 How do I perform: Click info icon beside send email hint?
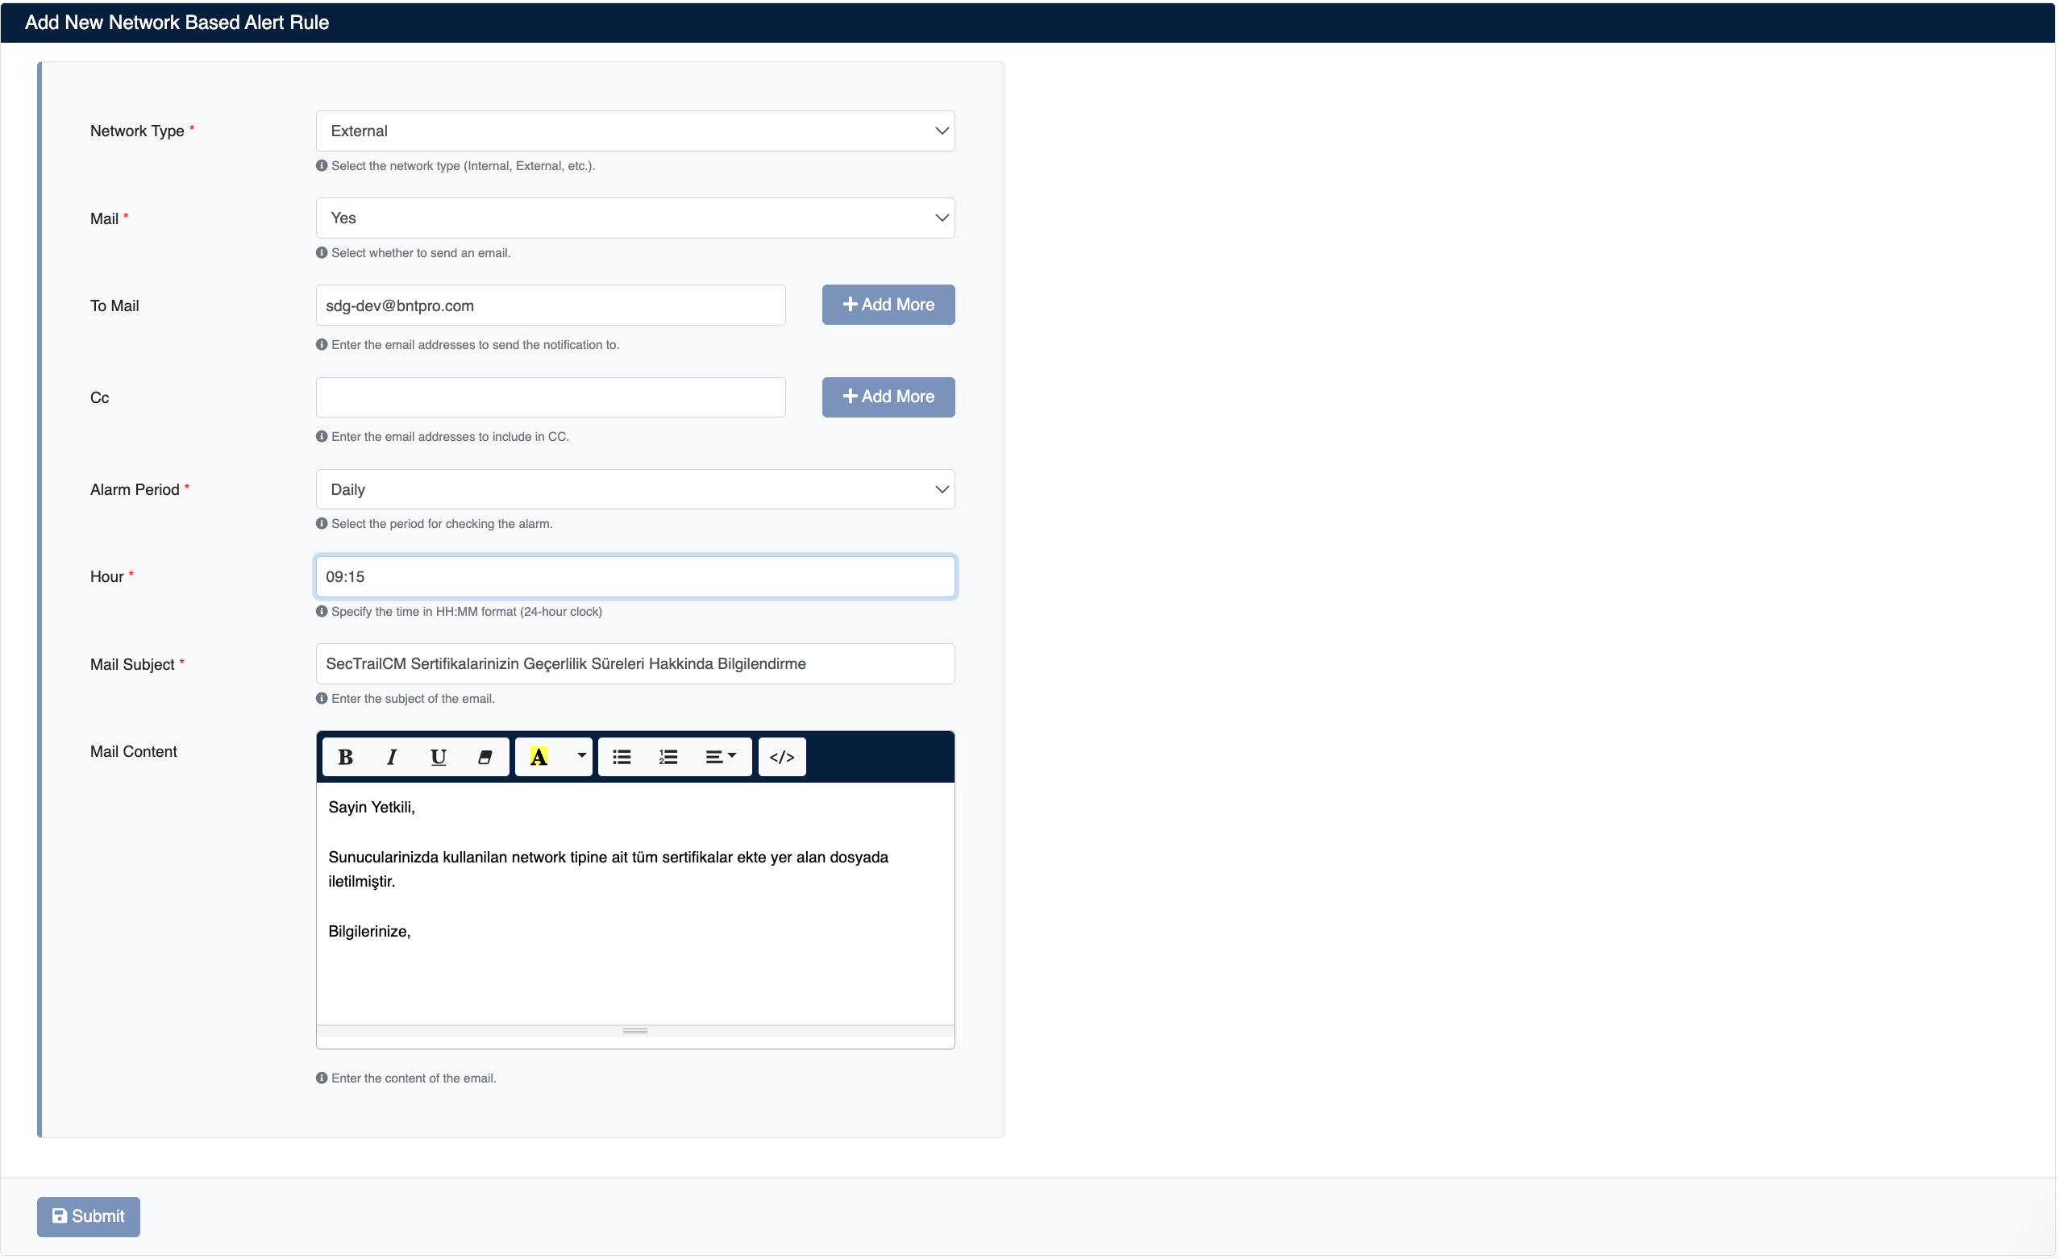[322, 252]
